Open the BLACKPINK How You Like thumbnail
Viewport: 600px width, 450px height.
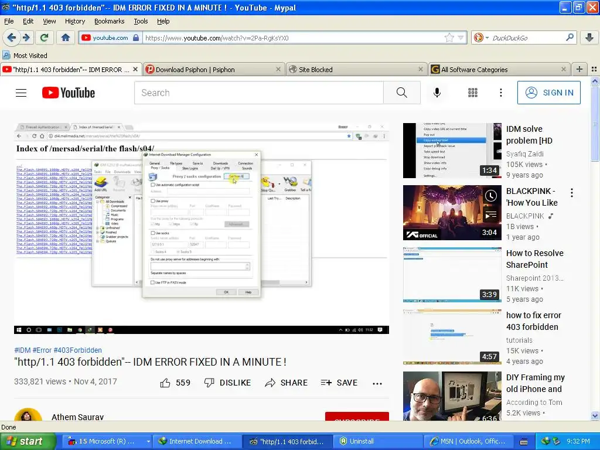pos(452,213)
